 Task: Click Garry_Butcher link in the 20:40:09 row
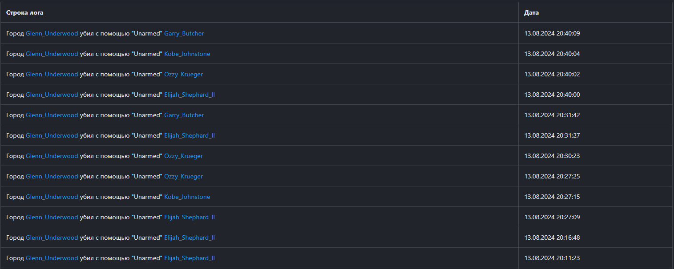pos(184,33)
